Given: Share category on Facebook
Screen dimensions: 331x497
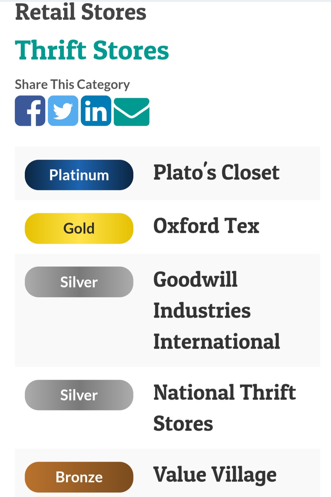Looking at the screenshot, I should click(x=30, y=111).
